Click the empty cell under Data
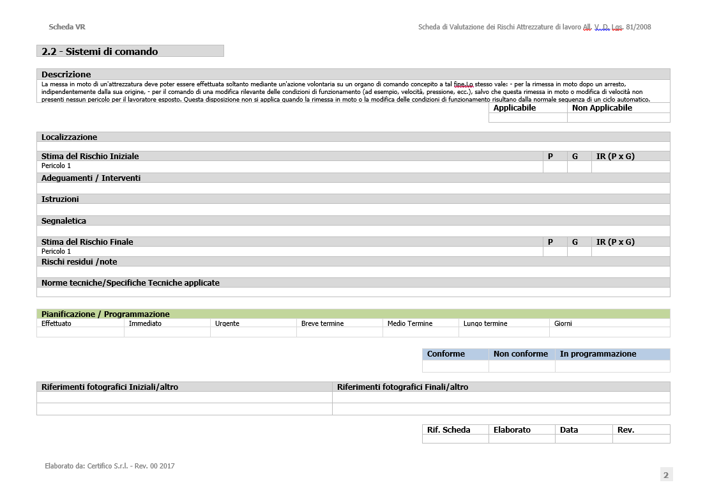The width and height of the screenshot is (705, 494). pos(583,439)
